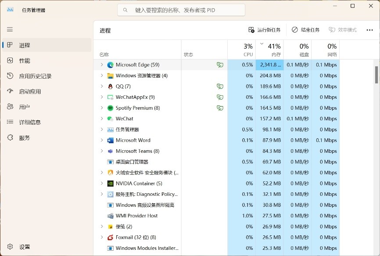
Task: Toggle efficiency mode leaf on Microsoft Edge
Action: pos(219,65)
